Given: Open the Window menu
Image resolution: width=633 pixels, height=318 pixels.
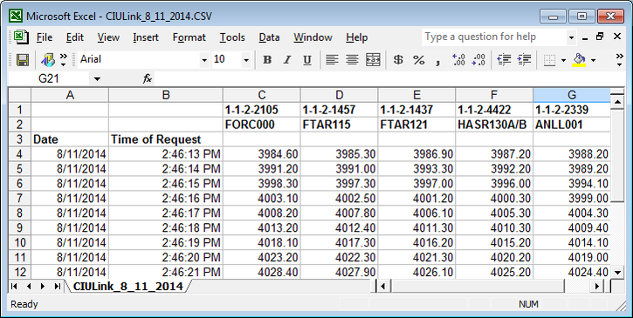Looking at the screenshot, I should [x=313, y=37].
